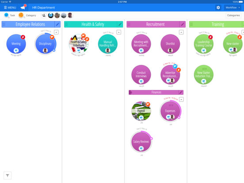The image size is (244, 183).
Task: Edit the Employee Relations category with pencil
Action: pos(57,24)
